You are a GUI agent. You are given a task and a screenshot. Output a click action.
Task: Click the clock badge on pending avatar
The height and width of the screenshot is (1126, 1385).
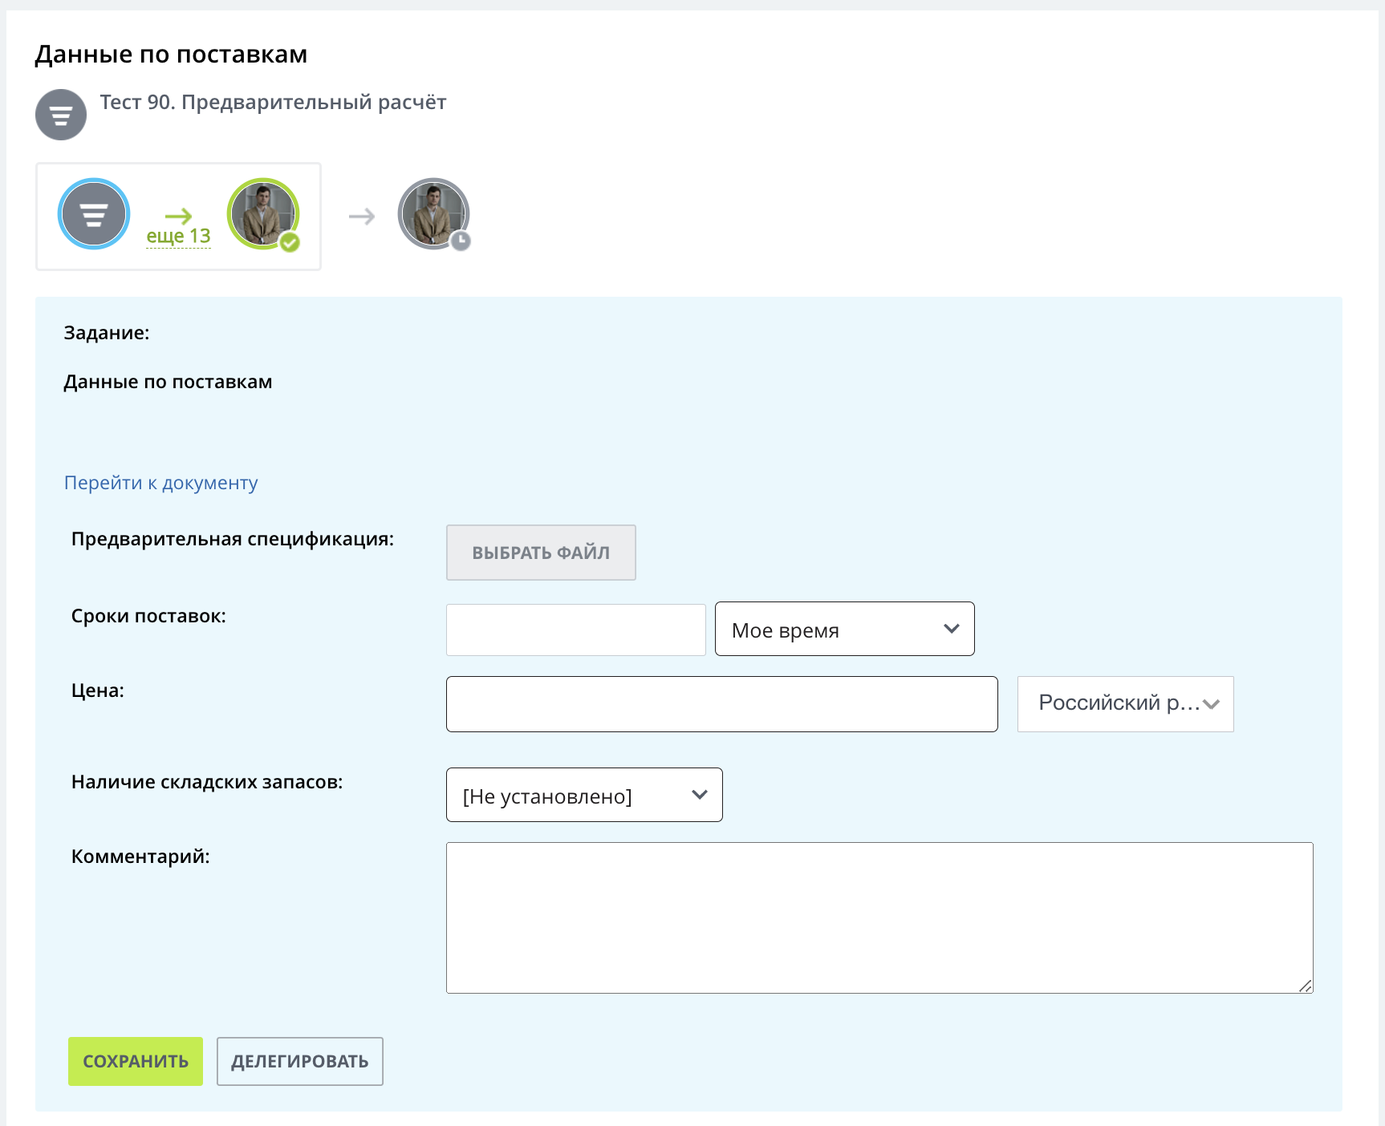click(x=461, y=241)
